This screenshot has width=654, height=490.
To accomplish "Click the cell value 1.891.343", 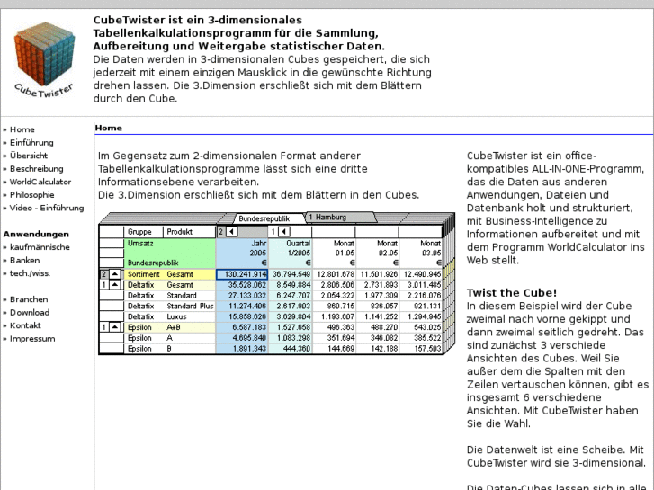I will point(242,349).
